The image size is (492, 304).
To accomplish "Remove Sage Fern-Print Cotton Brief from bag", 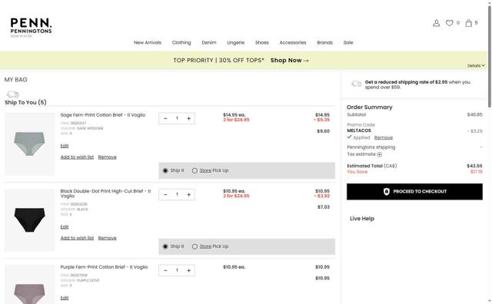I will (x=108, y=157).
